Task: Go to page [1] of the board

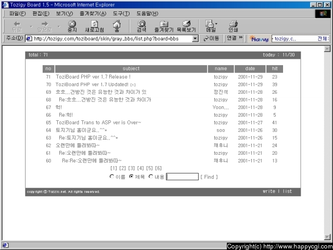Action: pyautogui.click(x=113, y=168)
